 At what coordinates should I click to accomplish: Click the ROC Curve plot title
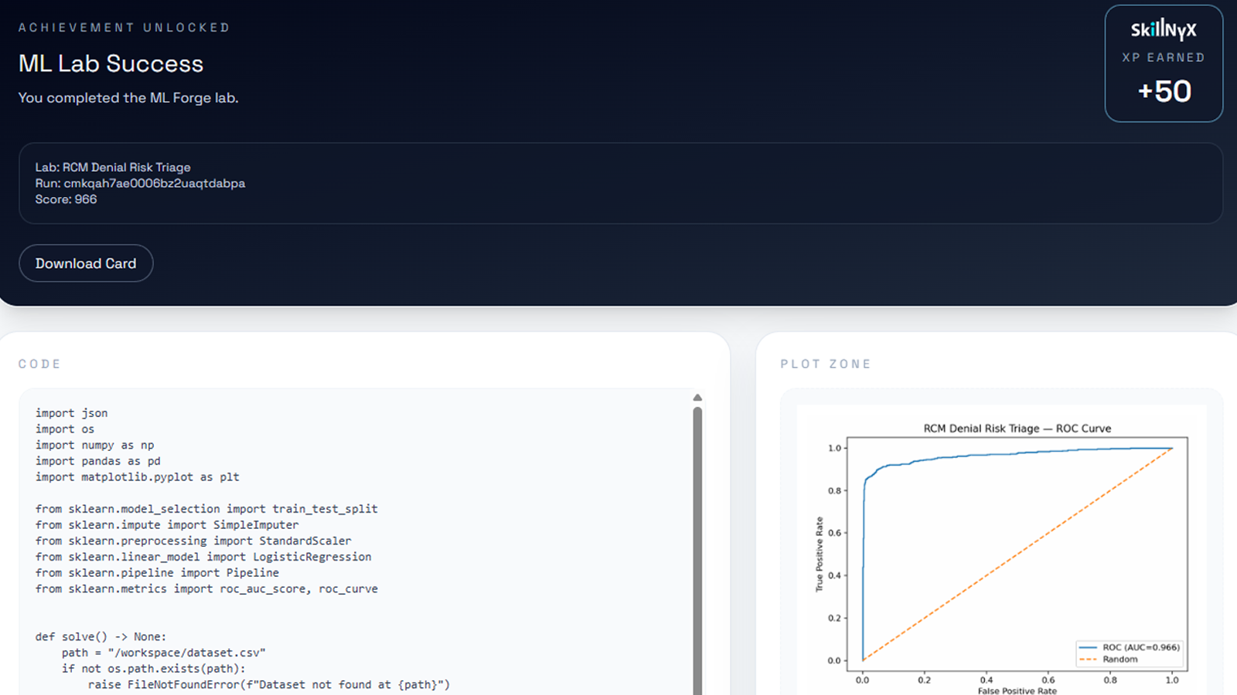pos(1017,428)
